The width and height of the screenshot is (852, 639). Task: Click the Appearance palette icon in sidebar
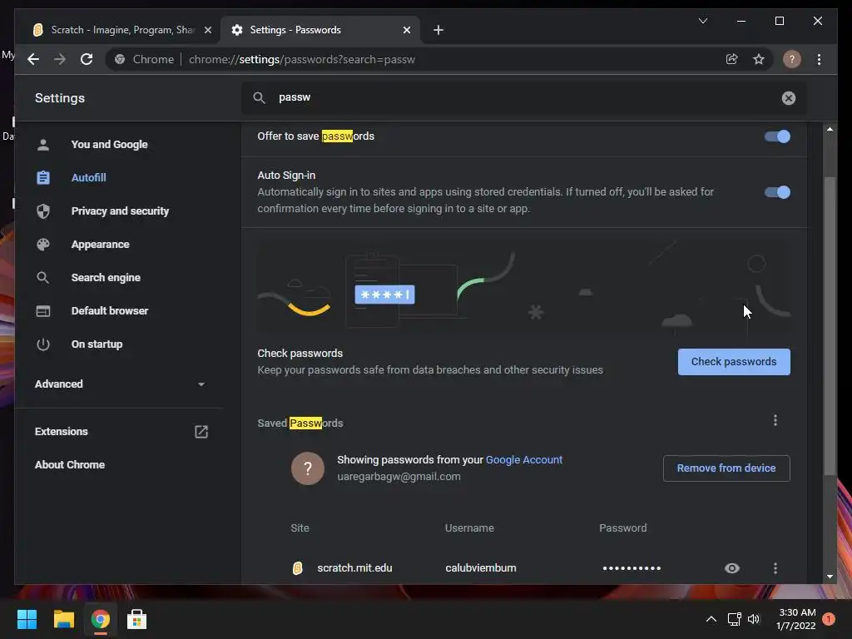coord(43,245)
